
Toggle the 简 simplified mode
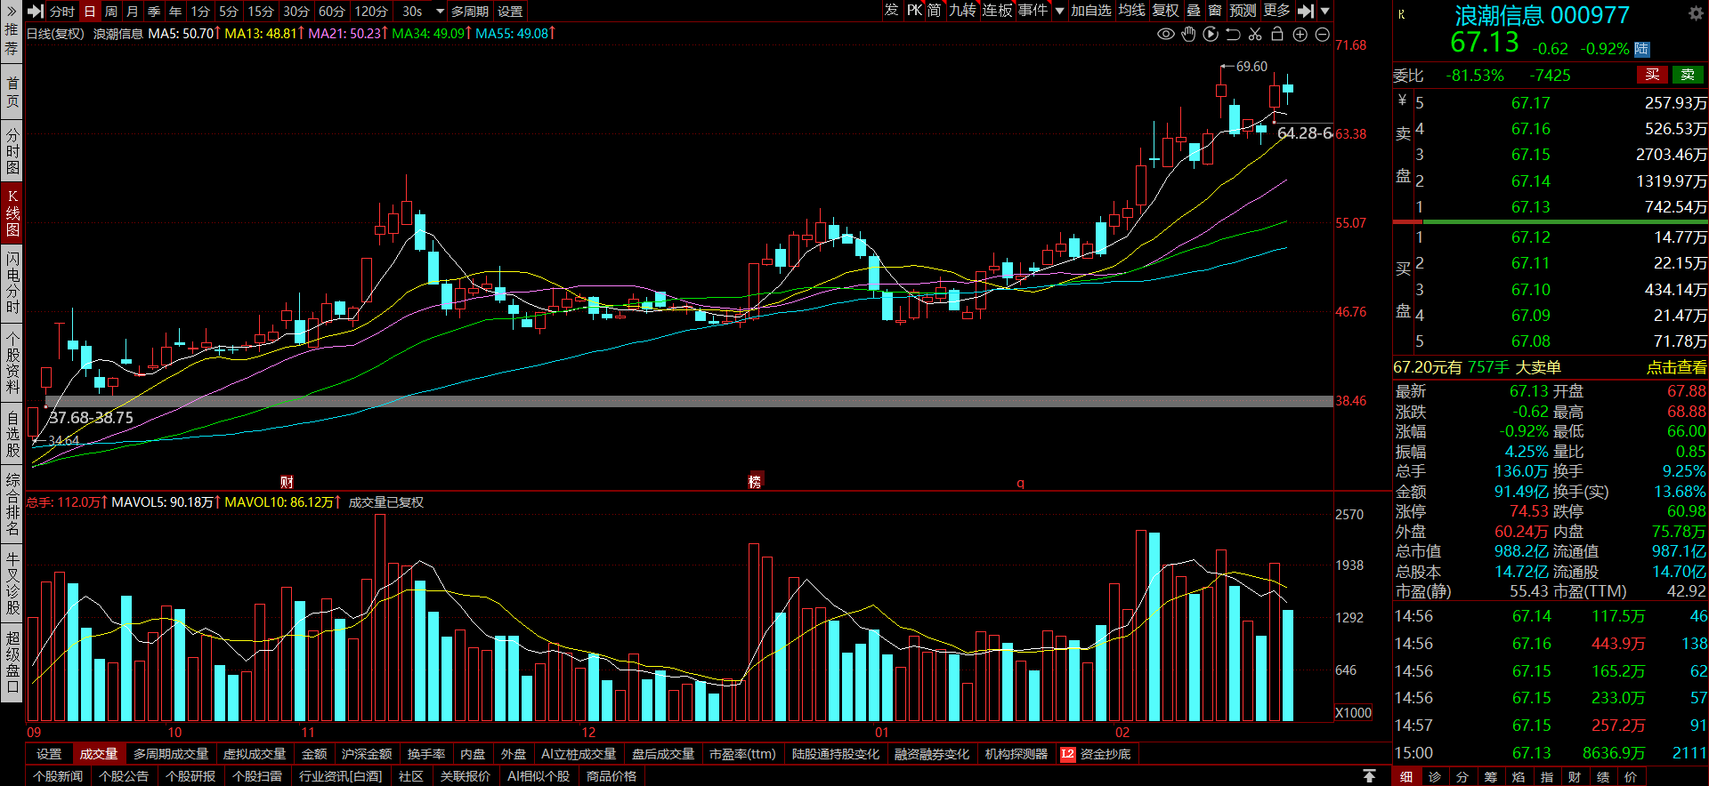point(935,11)
